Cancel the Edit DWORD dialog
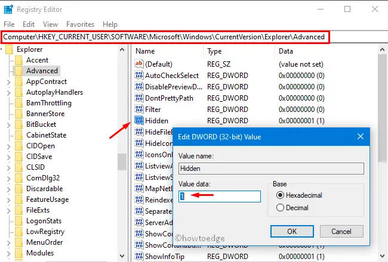Screen dimensions: 388x262 341,230
